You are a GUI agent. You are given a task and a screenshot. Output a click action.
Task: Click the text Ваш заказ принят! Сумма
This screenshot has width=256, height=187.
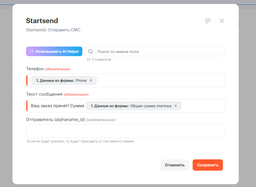[57, 106]
